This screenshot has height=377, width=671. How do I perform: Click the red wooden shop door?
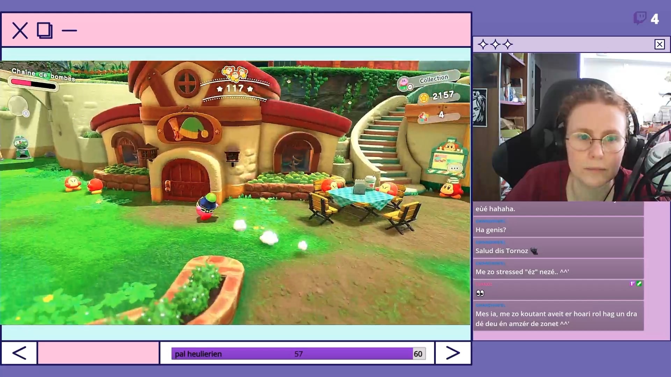[x=186, y=179]
